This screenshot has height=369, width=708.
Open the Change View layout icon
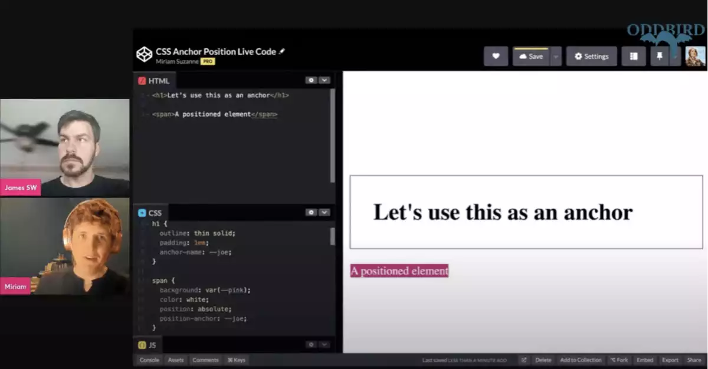click(x=634, y=57)
